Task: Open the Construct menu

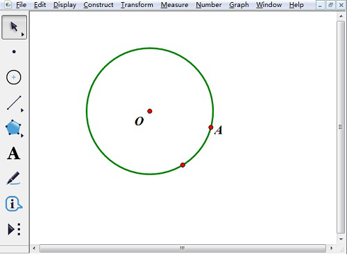Action: click(x=99, y=5)
